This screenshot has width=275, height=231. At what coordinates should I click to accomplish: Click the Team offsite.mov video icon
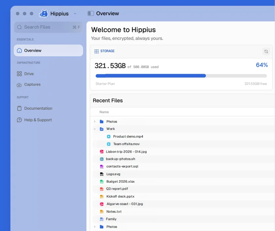click(109, 144)
